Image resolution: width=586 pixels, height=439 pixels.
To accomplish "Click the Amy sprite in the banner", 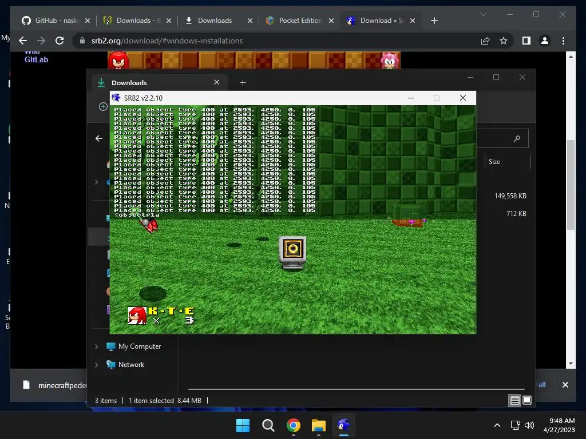I will tap(390, 60).
